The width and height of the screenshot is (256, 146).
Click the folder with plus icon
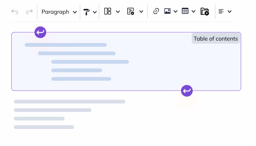click(205, 12)
